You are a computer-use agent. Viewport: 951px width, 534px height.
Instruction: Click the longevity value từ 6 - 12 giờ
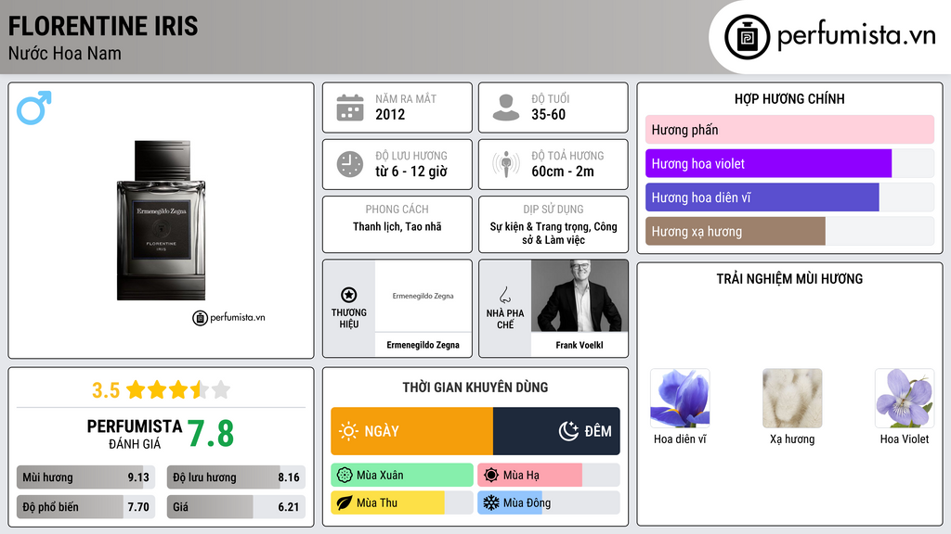click(x=411, y=172)
